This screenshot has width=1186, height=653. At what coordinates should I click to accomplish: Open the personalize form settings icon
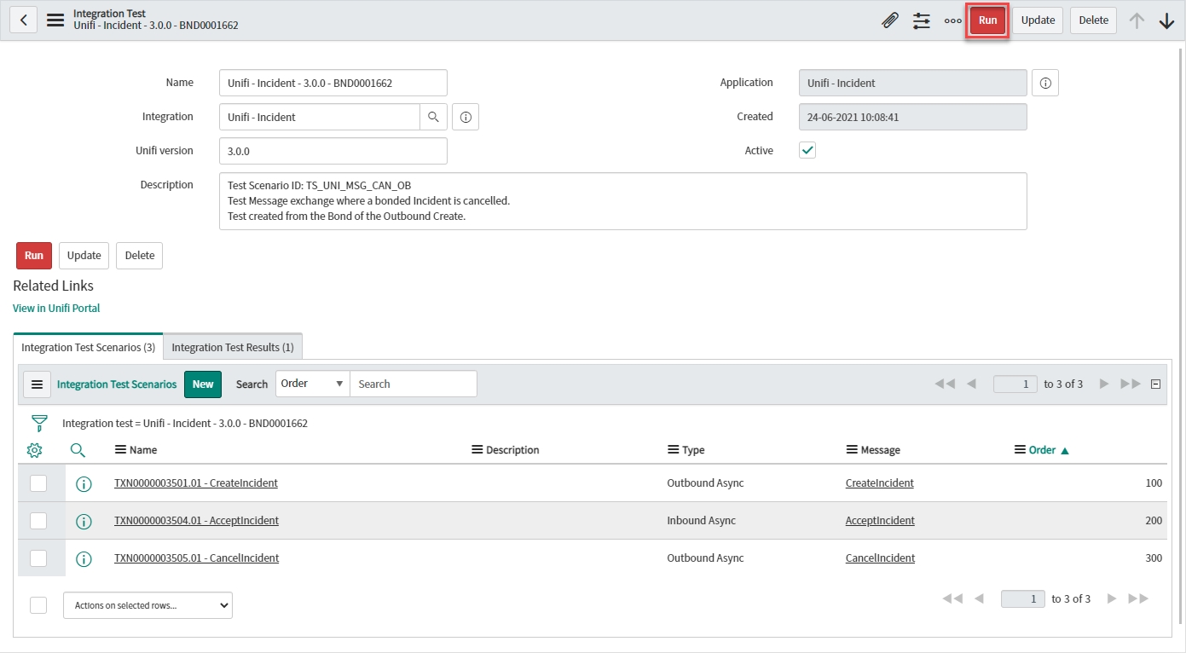point(921,20)
